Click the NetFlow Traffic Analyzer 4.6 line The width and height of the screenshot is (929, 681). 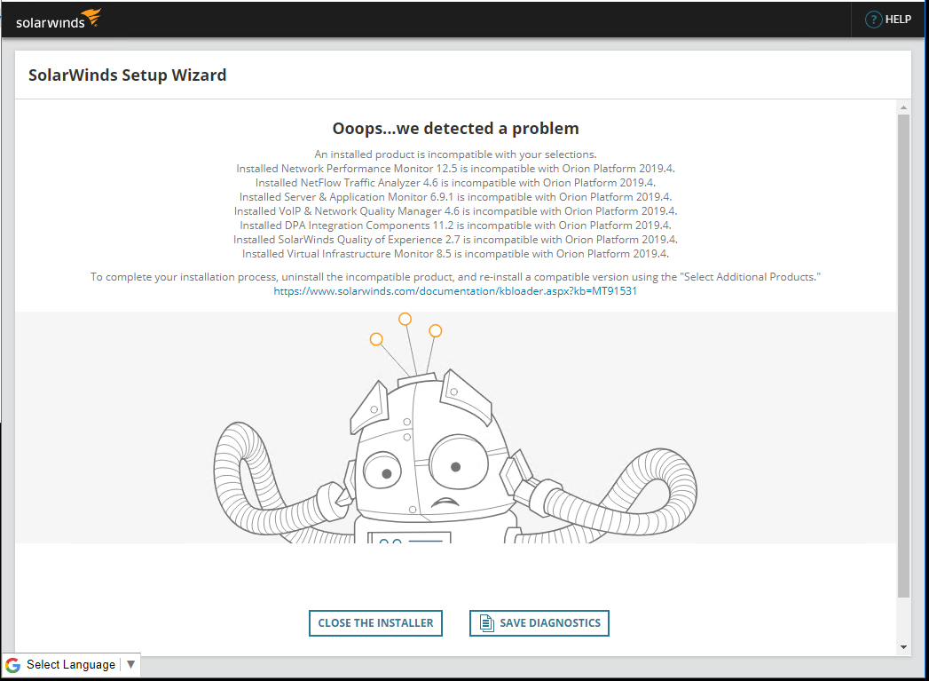pyautogui.click(x=455, y=183)
